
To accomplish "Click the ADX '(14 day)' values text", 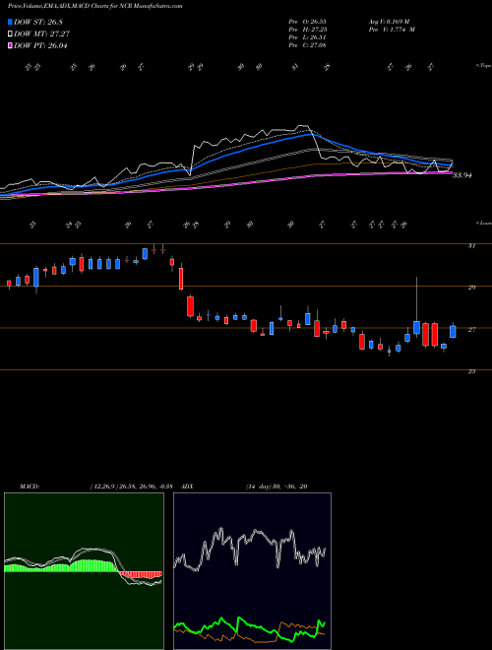I will click(x=277, y=487).
